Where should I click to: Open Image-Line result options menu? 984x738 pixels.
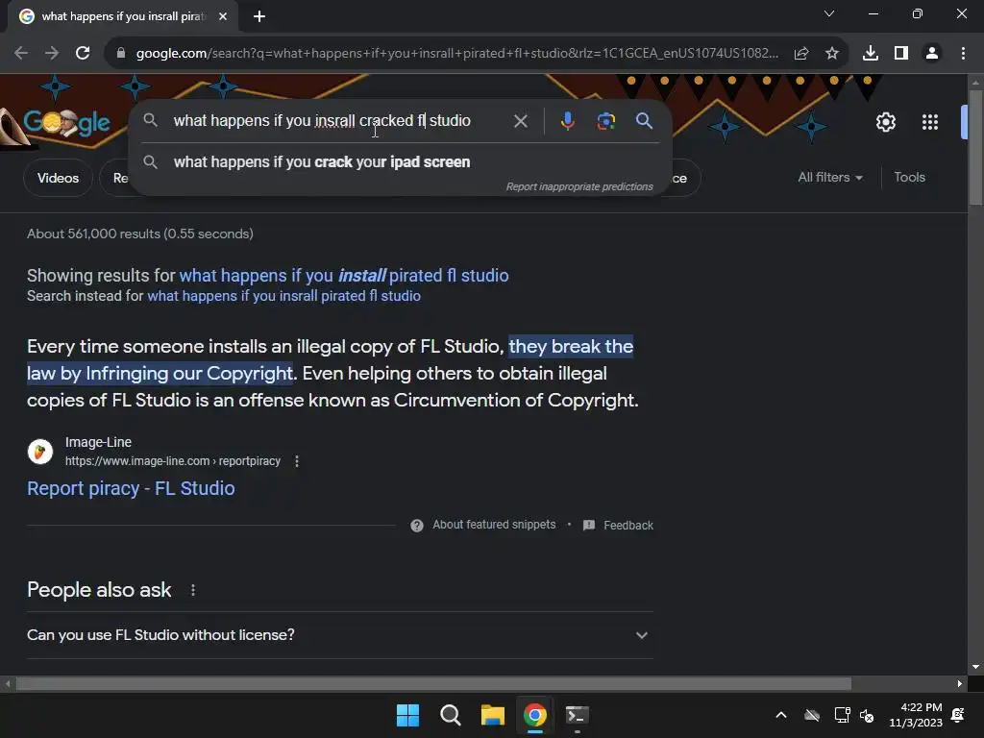pos(297,461)
